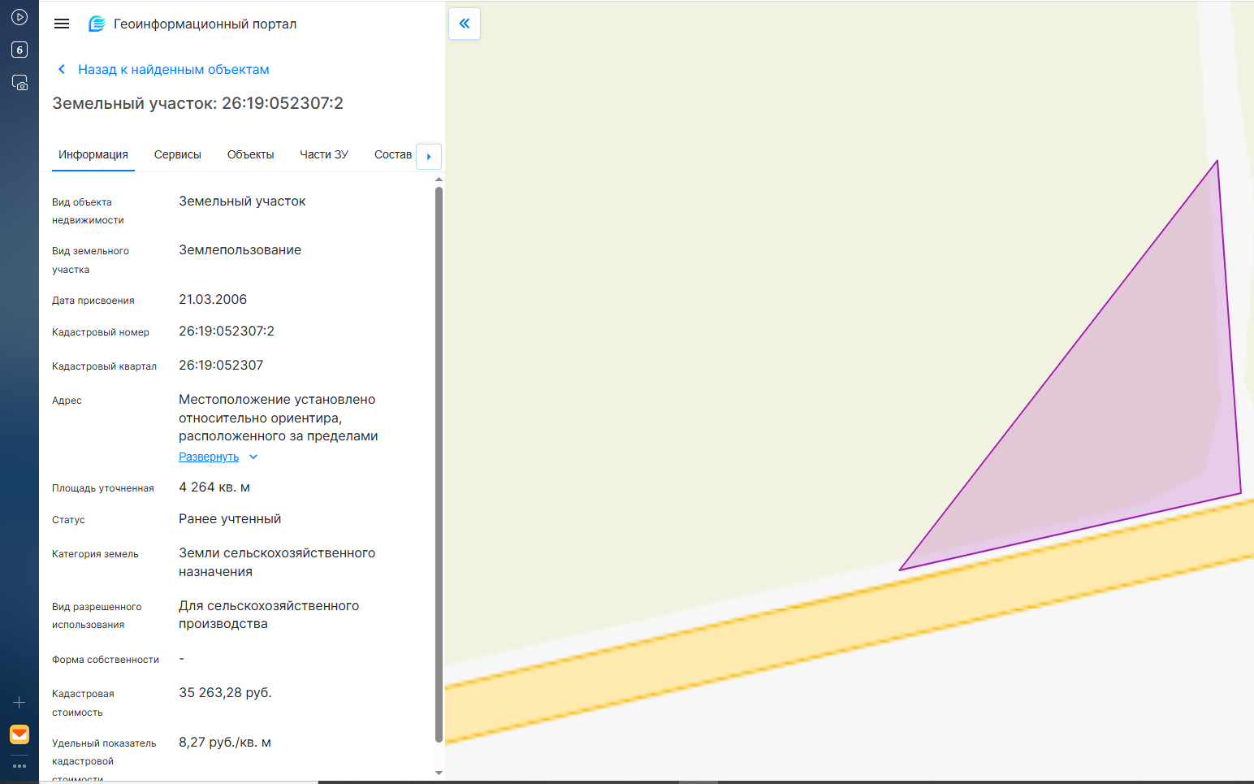Click the title Земельный участок: 26:19:052307:2

coord(198,103)
